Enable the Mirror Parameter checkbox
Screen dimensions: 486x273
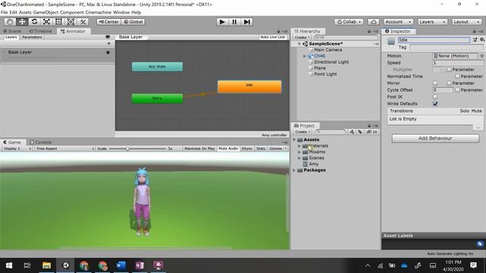(449, 83)
